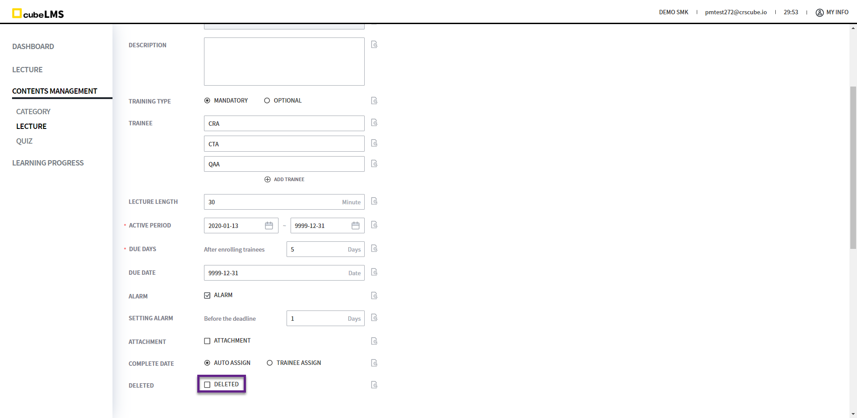Screen dimensions: 857x418
Task: Click the audit trail icon beside Description
Action: (x=374, y=45)
